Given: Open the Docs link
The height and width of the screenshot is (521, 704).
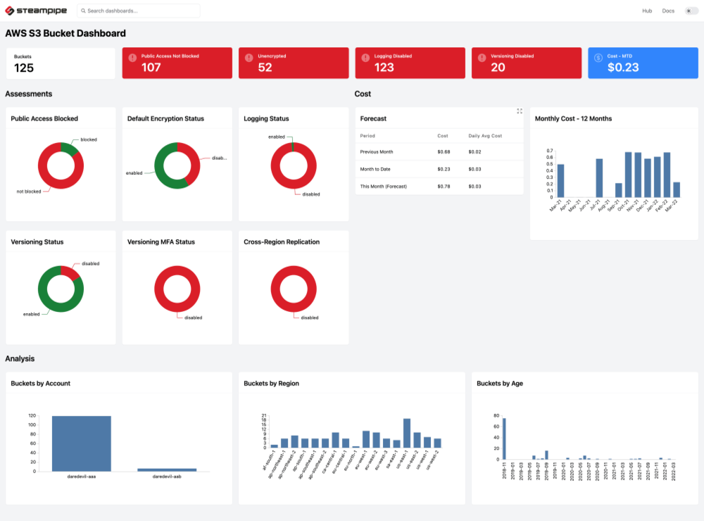Looking at the screenshot, I should point(668,11).
